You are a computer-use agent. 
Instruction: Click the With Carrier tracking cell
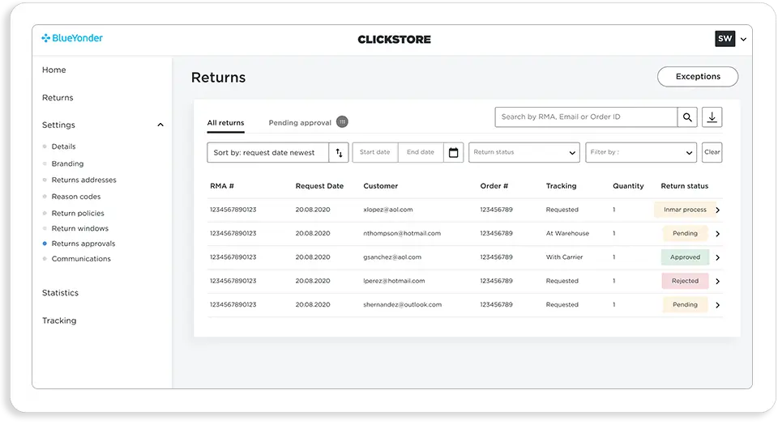pyautogui.click(x=565, y=257)
